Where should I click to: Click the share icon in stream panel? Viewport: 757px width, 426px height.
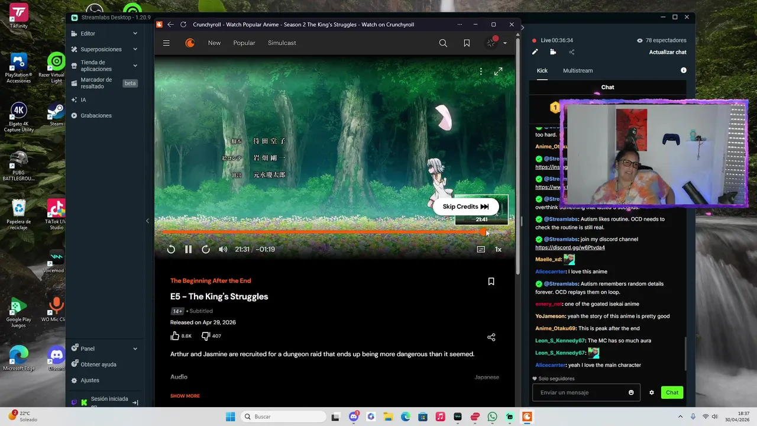pyautogui.click(x=571, y=52)
